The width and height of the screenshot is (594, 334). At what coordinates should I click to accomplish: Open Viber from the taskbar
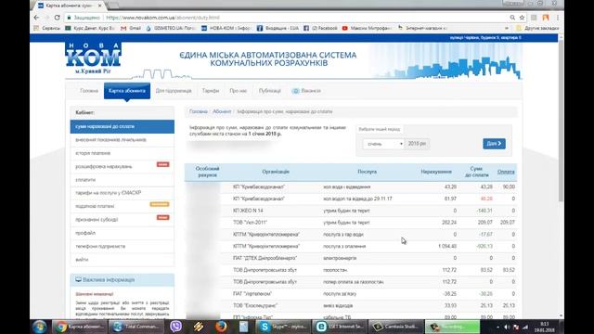(x=175, y=327)
